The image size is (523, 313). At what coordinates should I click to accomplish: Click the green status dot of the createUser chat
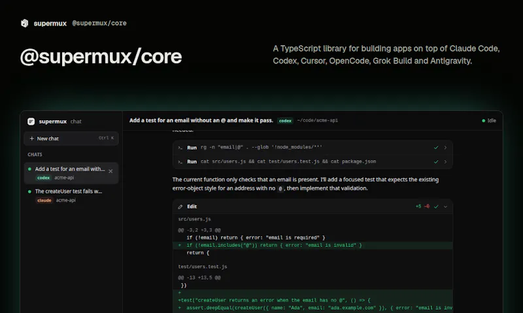pos(29,191)
